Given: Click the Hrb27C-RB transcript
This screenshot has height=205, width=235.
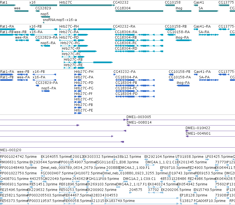Looking at the screenshot, I should (88, 62).
